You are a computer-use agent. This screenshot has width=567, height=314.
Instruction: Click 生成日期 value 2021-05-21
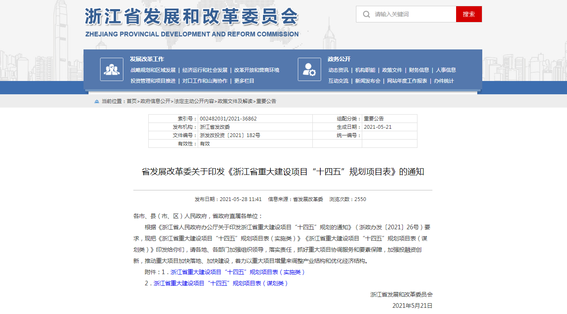(378, 127)
